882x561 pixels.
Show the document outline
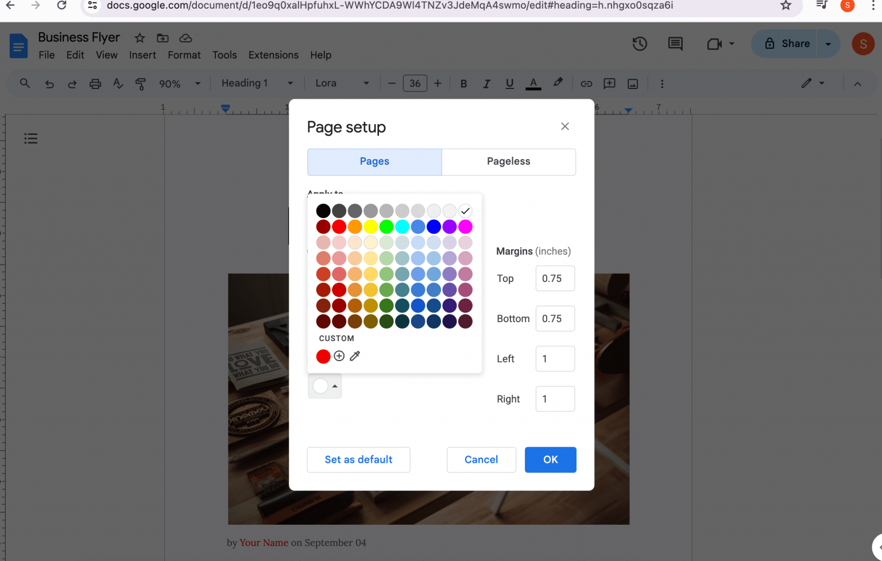31,138
